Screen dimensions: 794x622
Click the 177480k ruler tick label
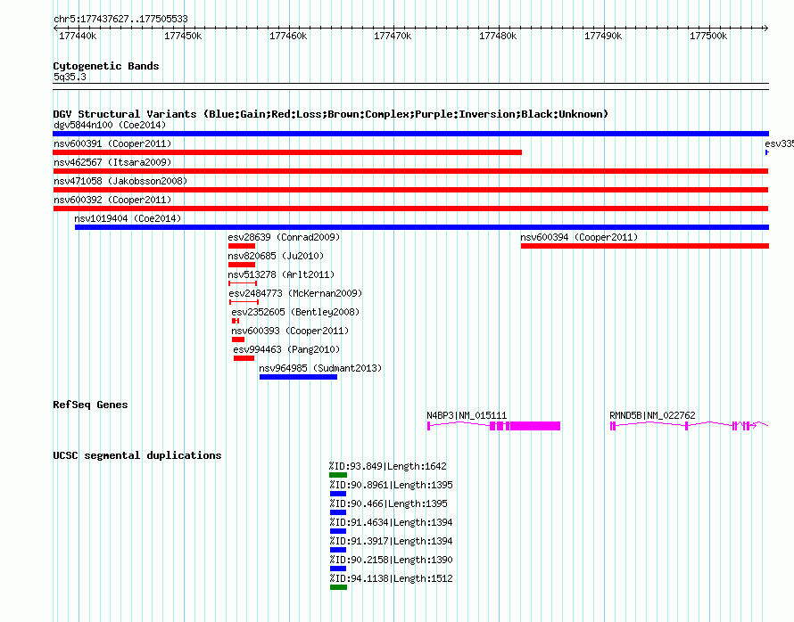pyautogui.click(x=498, y=37)
